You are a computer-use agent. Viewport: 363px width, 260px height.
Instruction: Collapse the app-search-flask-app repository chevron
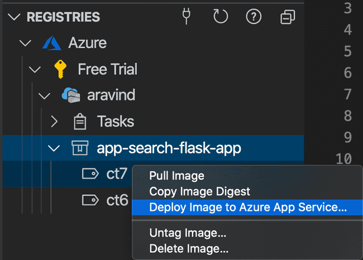pyautogui.click(x=54, y=148)
